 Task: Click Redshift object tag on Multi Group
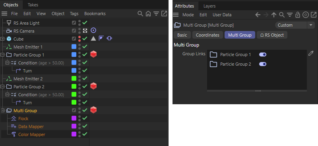tap(93, 110)
